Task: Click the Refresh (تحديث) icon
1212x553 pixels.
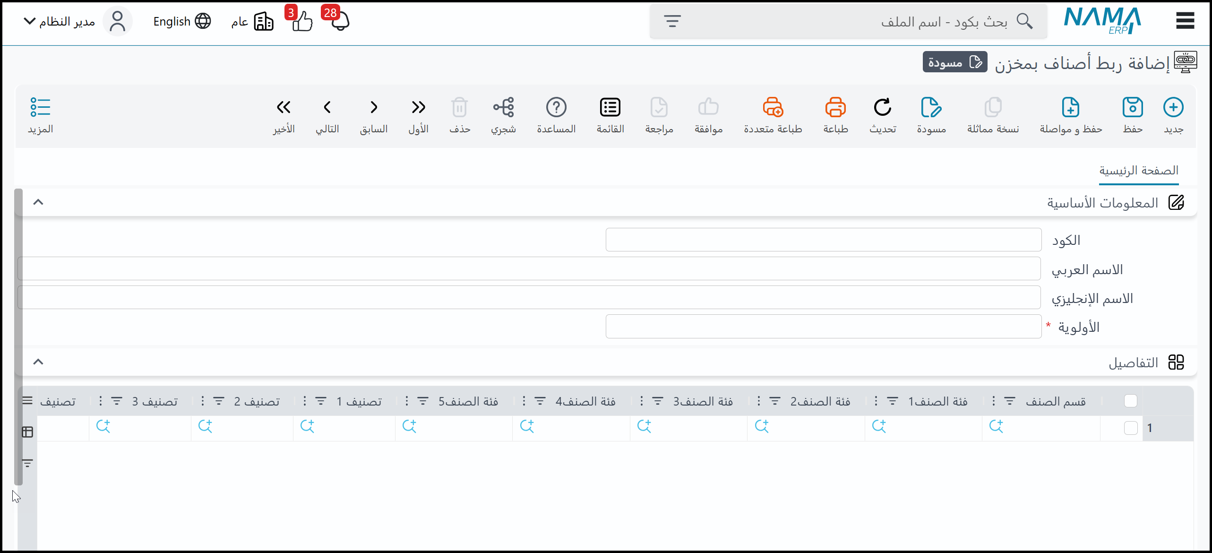Action: [x=882, y=108]
